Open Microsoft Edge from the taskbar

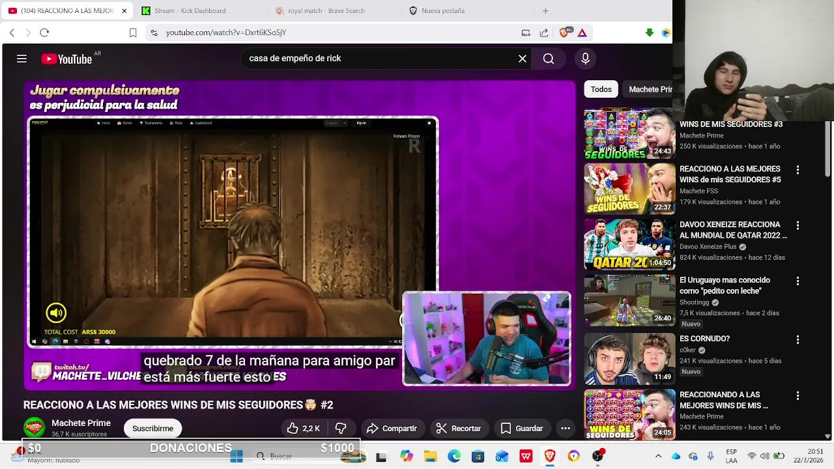click(x=454, y=457)
